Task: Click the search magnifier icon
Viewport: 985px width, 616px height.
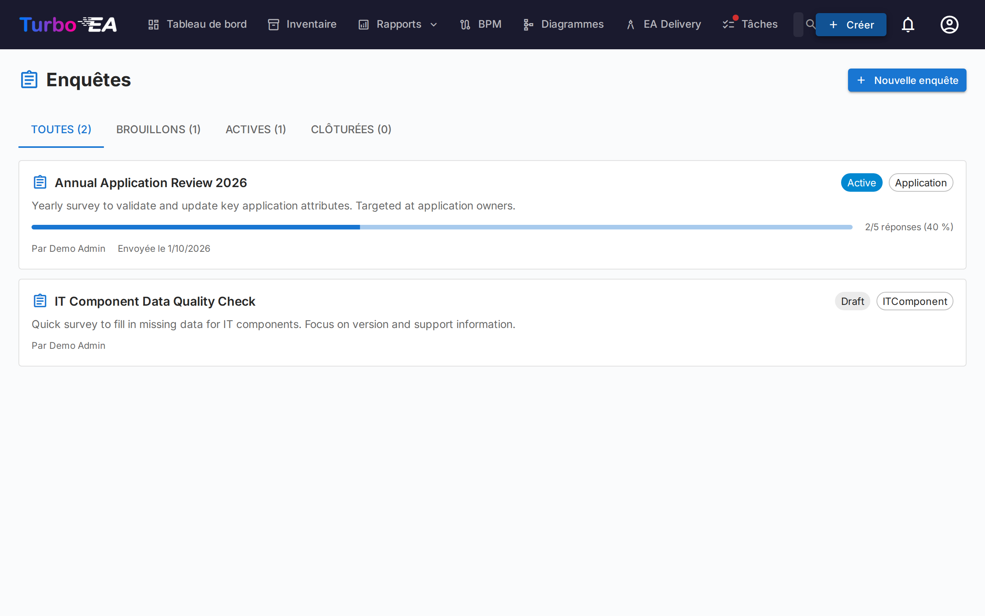Action: tap(810, 24)
